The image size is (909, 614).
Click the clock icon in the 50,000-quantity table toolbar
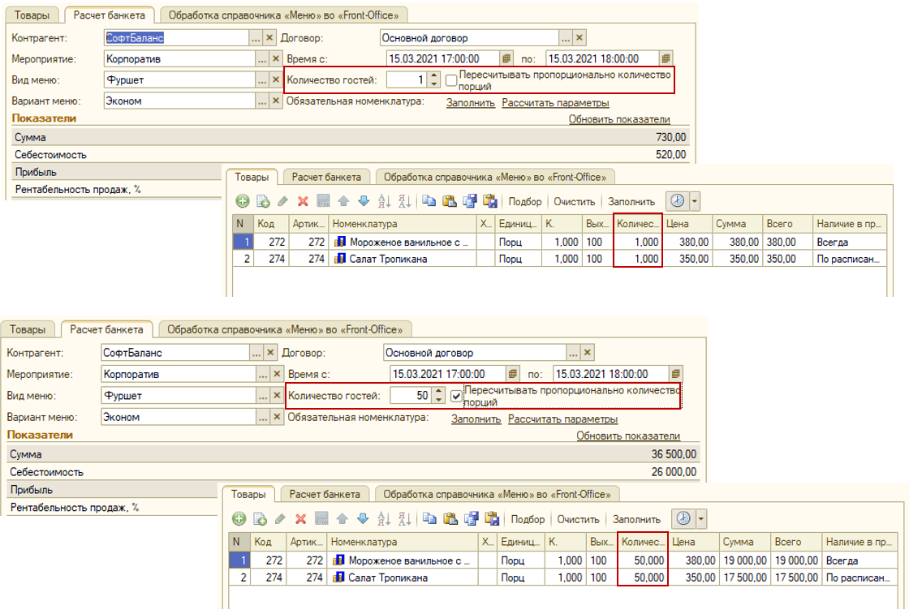point(683,518)
